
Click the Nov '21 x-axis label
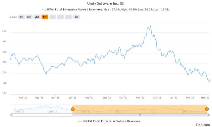coord(140,98)
